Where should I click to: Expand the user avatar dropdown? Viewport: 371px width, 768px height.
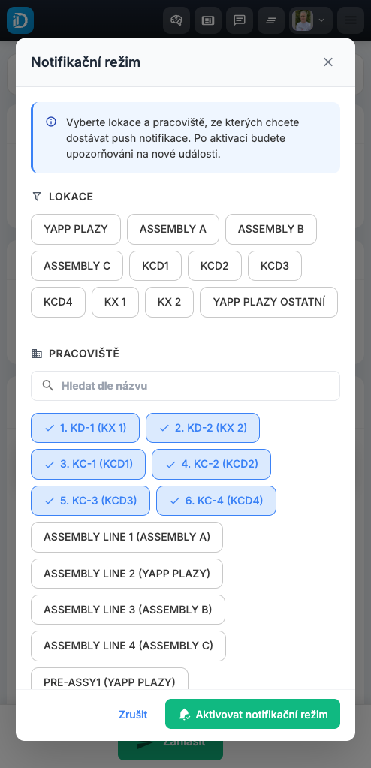point(310,20)
